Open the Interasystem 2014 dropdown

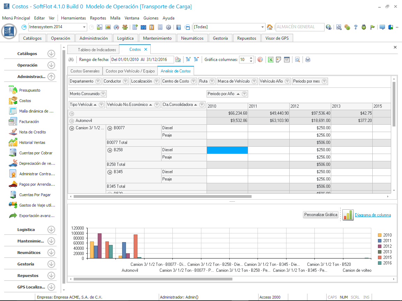pyautogui.click(x=84, y=27)
